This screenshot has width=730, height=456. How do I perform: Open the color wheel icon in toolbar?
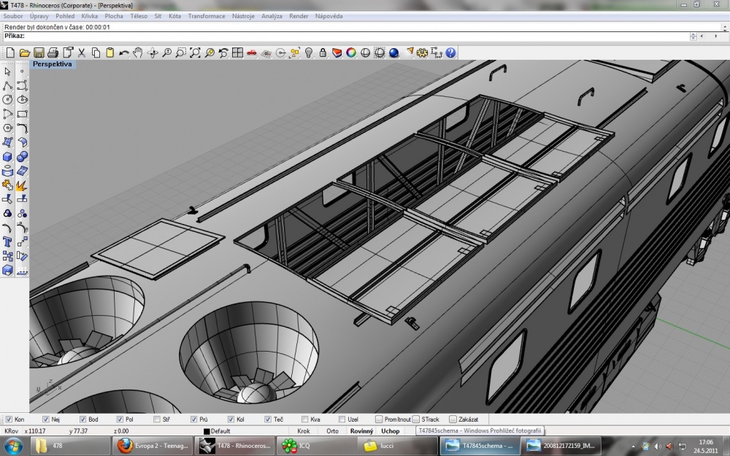coord(351,53)
